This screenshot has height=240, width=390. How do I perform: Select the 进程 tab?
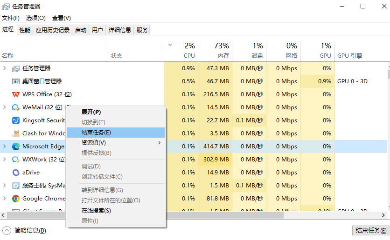[x=8, y=29]
